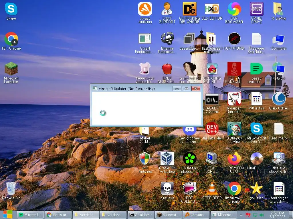Open the Read me.txt file
The height and width of the screenshot is (219, 293).
279,131
